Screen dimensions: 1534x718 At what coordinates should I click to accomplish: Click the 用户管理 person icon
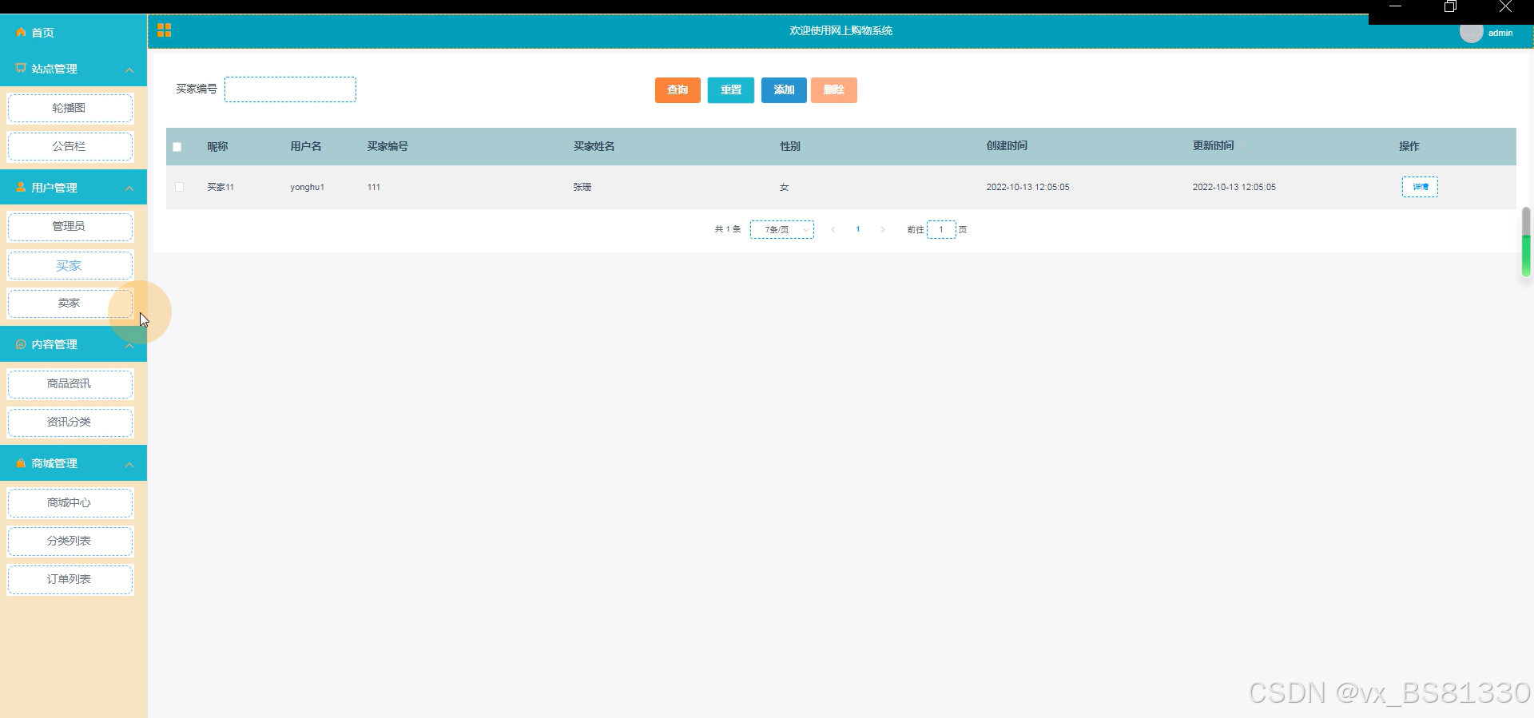point(21,188)
